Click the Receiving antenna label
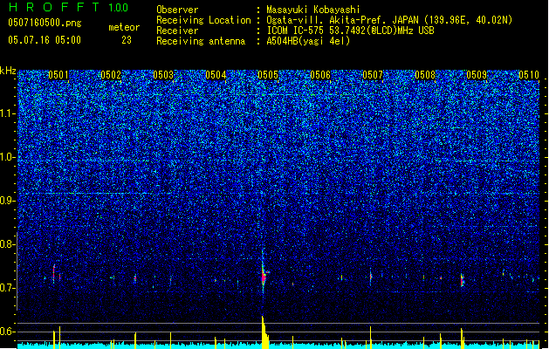This screenshot has height=349, width=549. (201, 41)
